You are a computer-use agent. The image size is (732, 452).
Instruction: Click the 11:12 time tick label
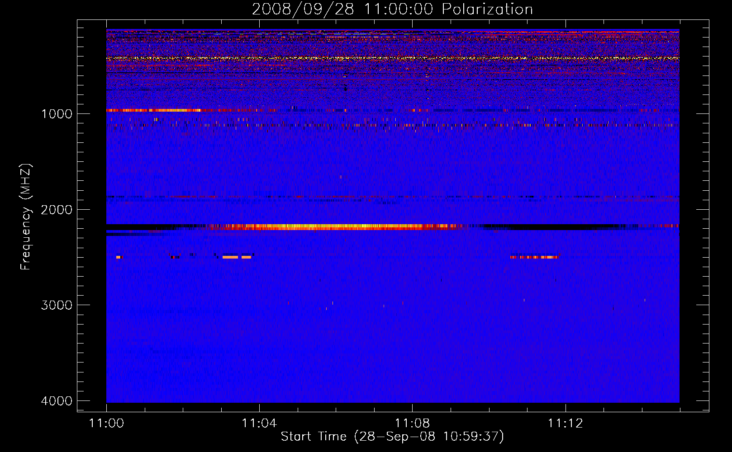click(x=566, y=423)
